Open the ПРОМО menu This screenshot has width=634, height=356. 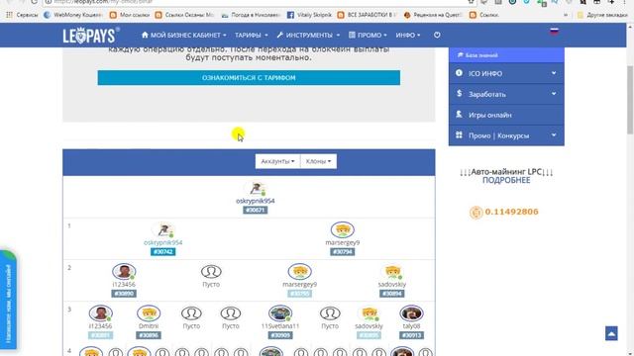[368, 36]
